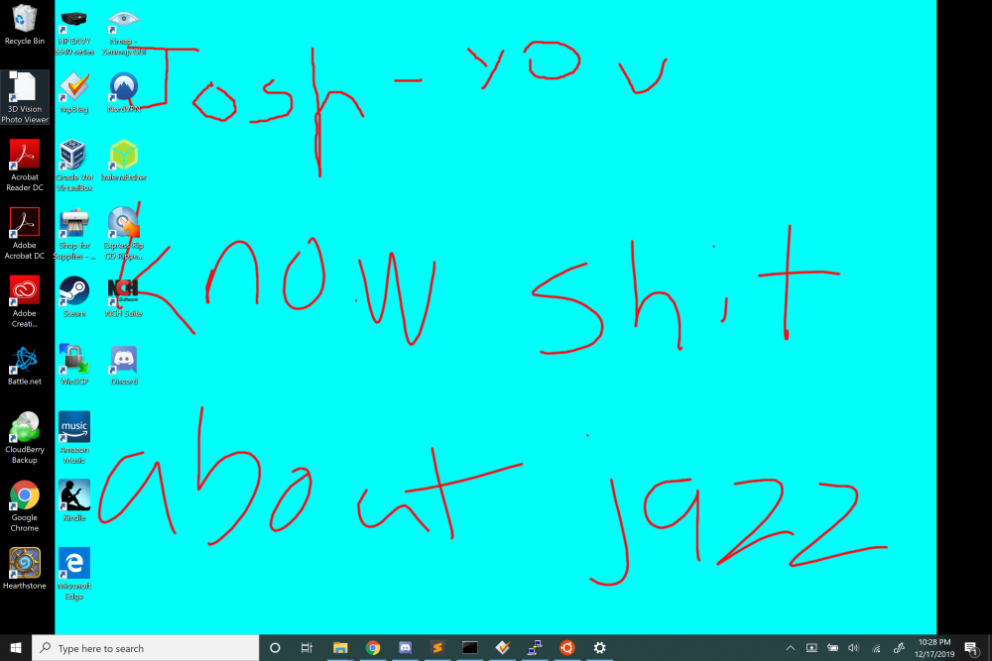This screenshot has height=661, width=992.
Task: Switch to Chrome in the taskbar
Action: coord(373,648)
